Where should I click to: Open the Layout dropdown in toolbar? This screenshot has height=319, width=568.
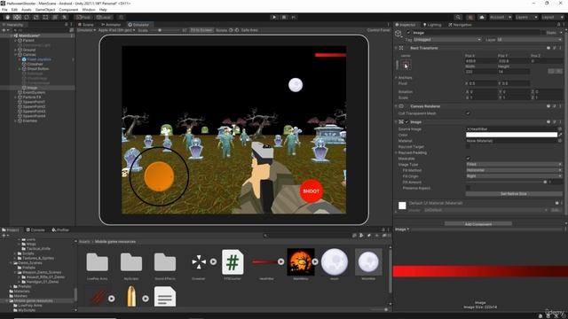(553, 17)
